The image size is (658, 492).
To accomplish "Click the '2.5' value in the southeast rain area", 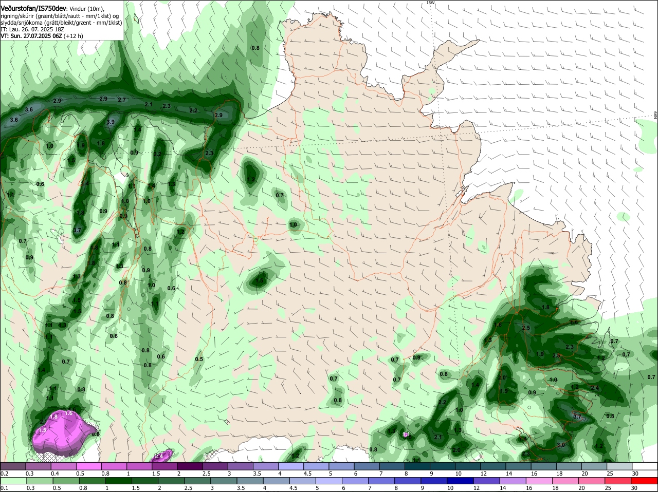I will 526,328.
